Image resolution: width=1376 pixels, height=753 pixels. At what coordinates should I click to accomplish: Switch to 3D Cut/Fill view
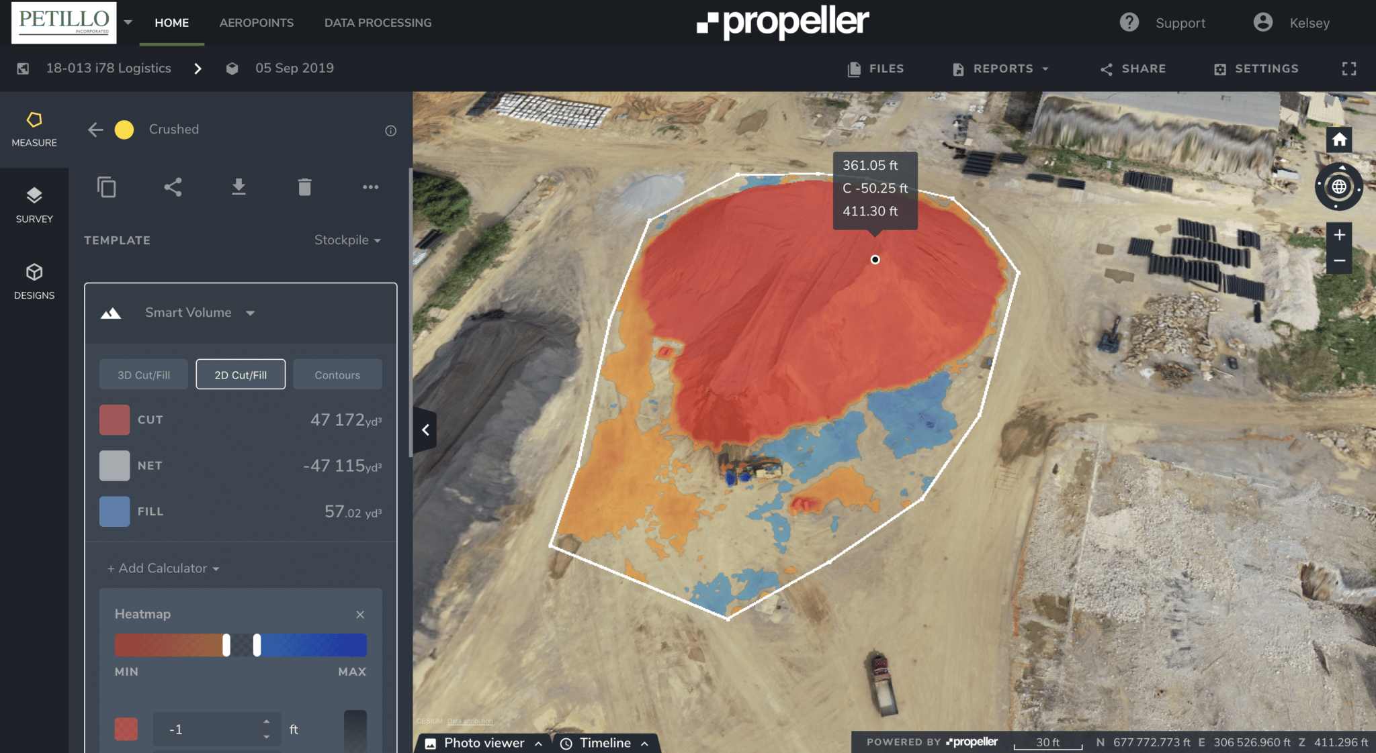(144, 374)
